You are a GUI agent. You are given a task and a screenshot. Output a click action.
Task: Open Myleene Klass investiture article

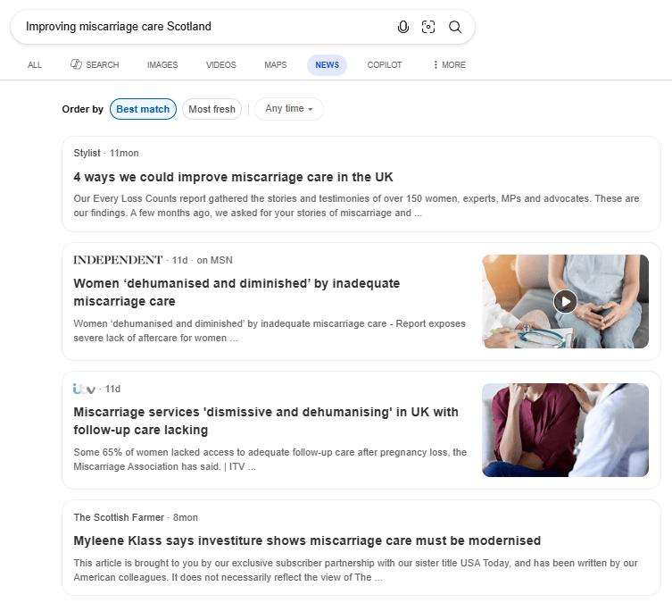pos(307,540)
